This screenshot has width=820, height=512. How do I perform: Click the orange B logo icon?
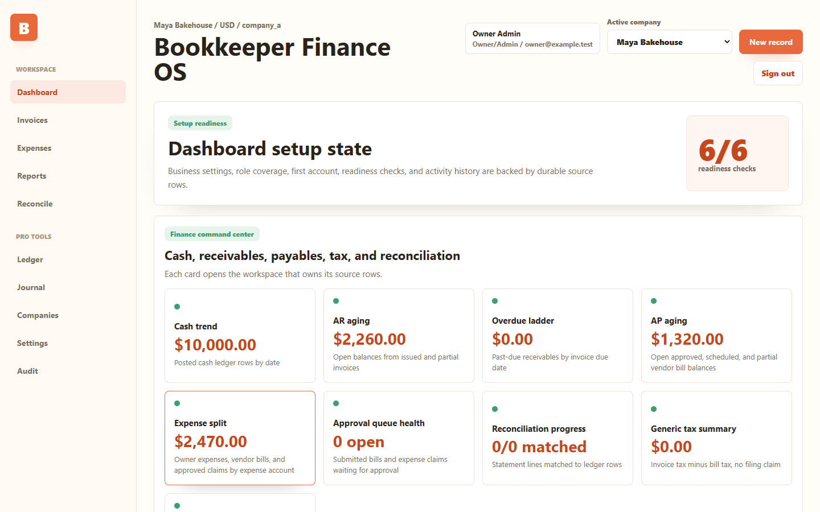click(x=24, y=27)
